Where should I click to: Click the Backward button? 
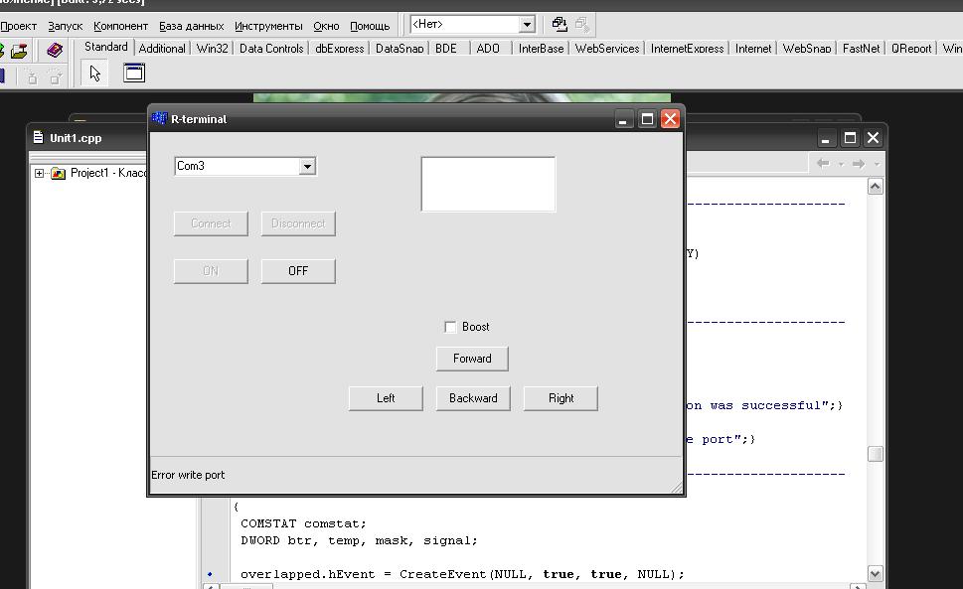pos(473,398)
